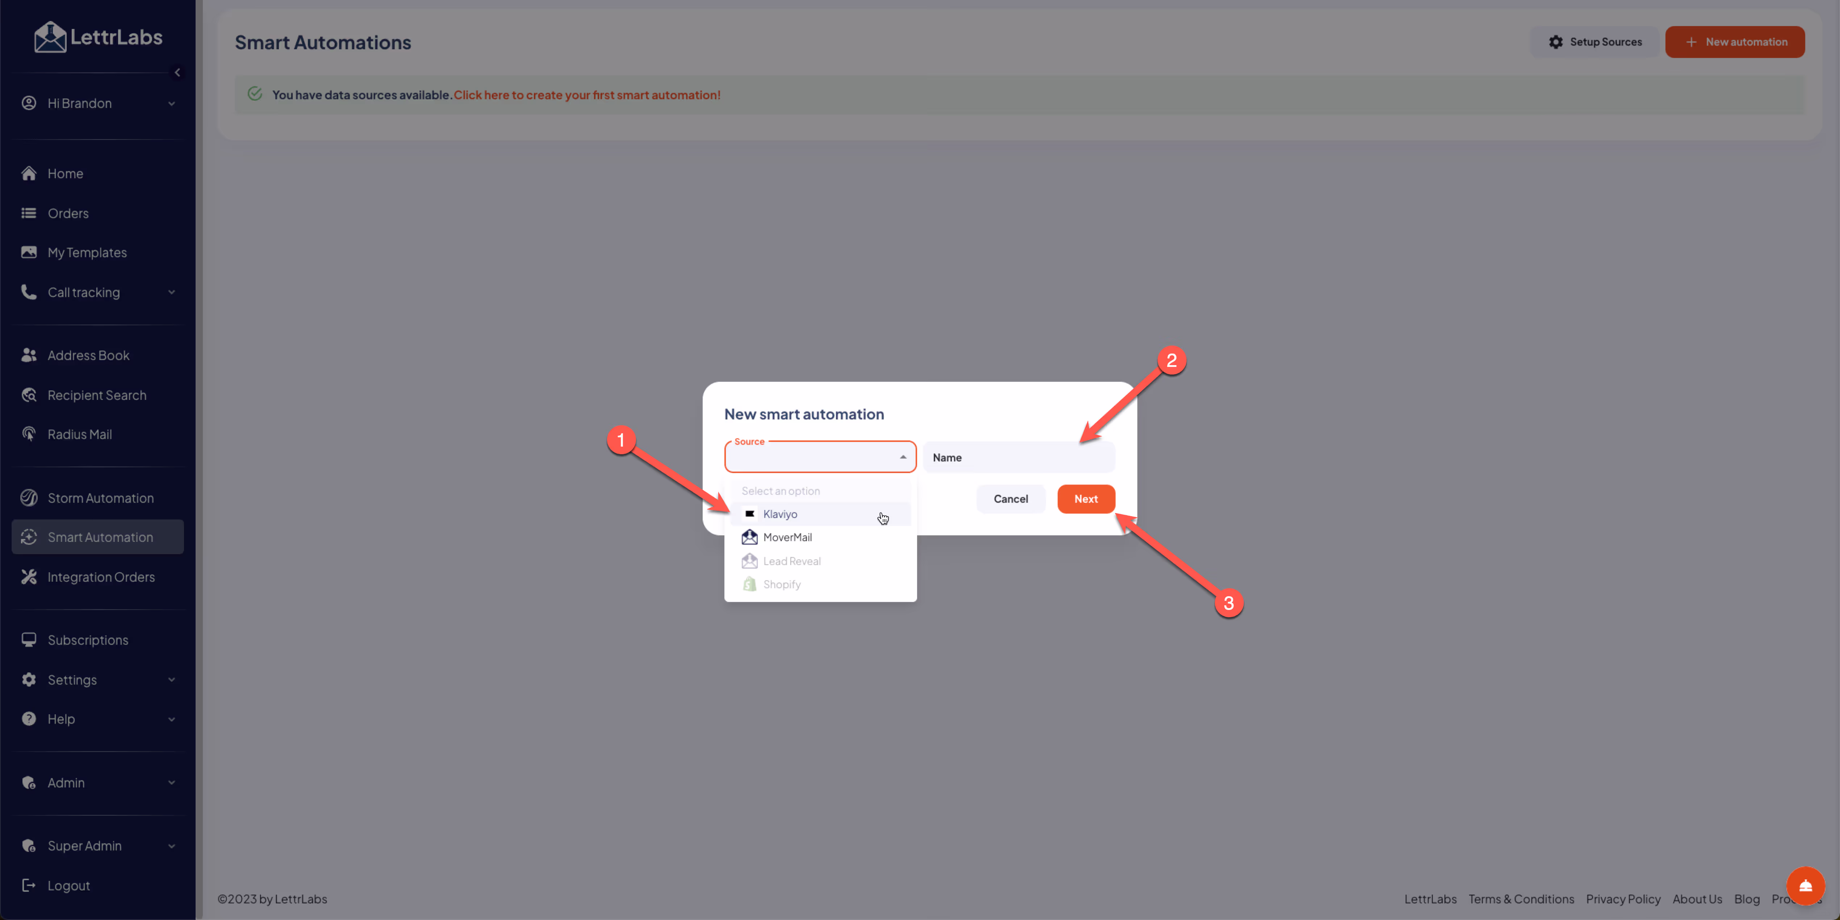Image resolution: width=1840 pixels, height=920 pixels.
Task: Click the Integration Orders tools icon
Action: click(x=29, y=576)
